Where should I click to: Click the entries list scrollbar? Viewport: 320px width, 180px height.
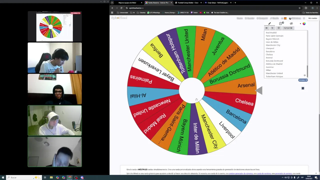click(307, 71)
